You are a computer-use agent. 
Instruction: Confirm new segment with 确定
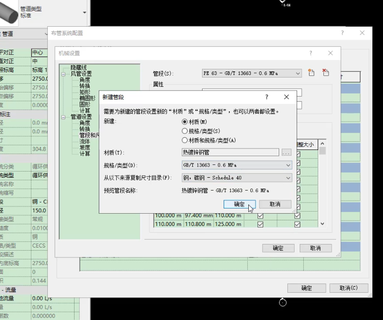[240, 204]
